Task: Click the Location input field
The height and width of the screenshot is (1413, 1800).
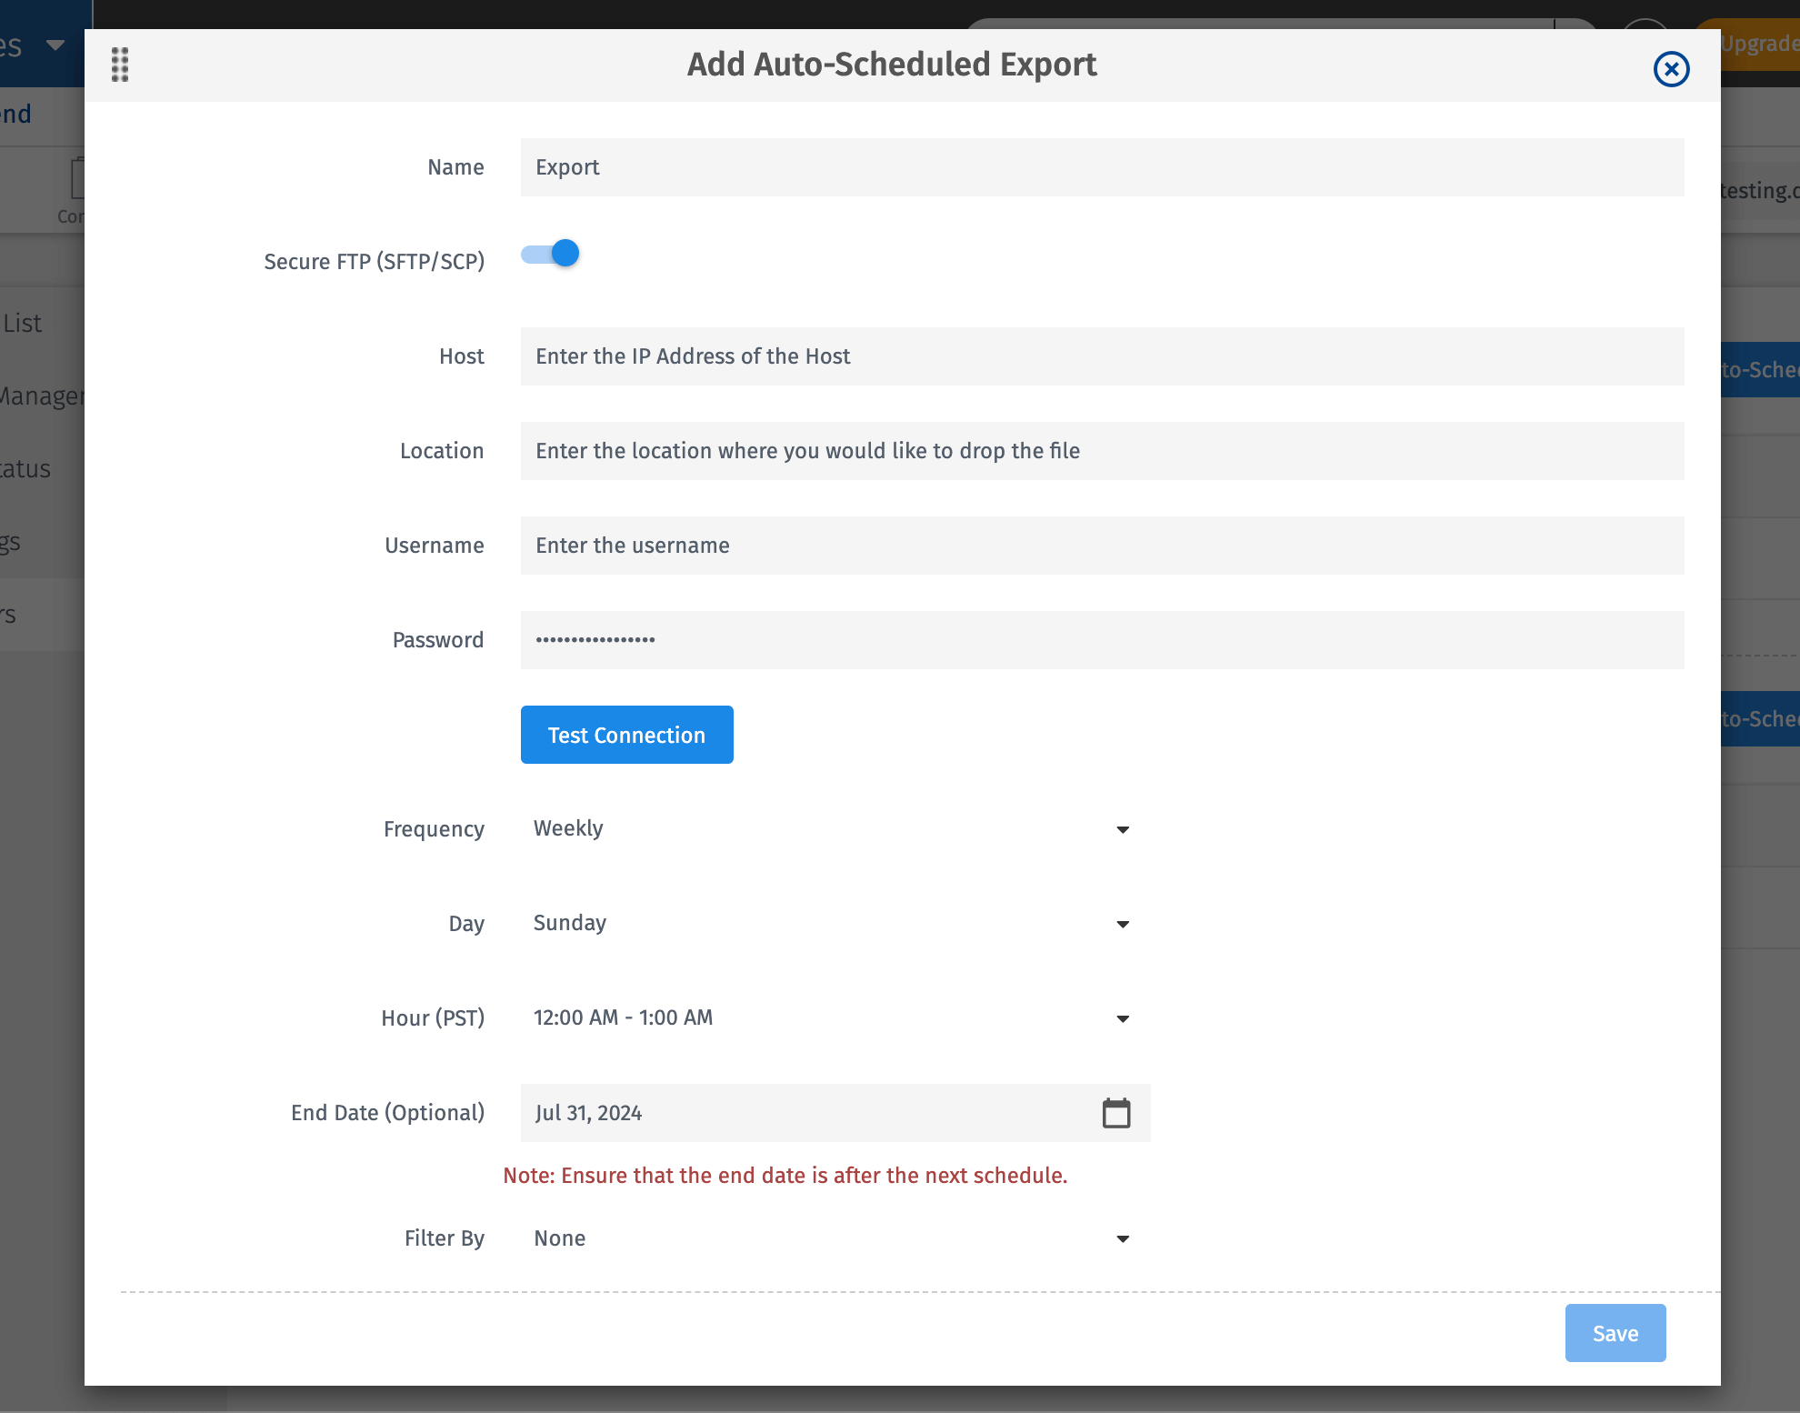Action: tap(1101, 451)
